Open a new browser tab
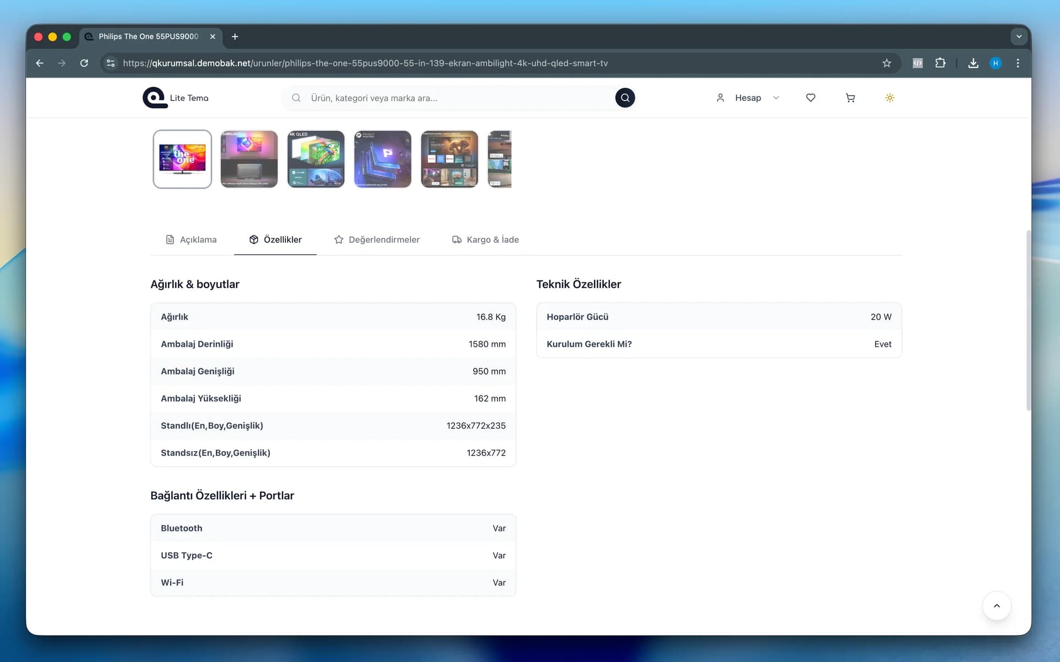The image size is (1060, 662). tap(235, 36)
